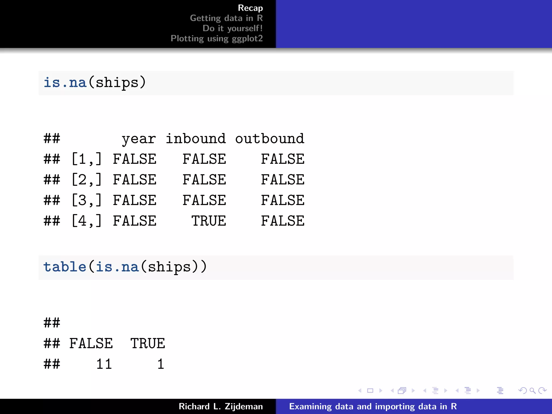Click outbound FALSE in row [3,]
Viewport: 552px width, 414px height.
coord(283,200)
